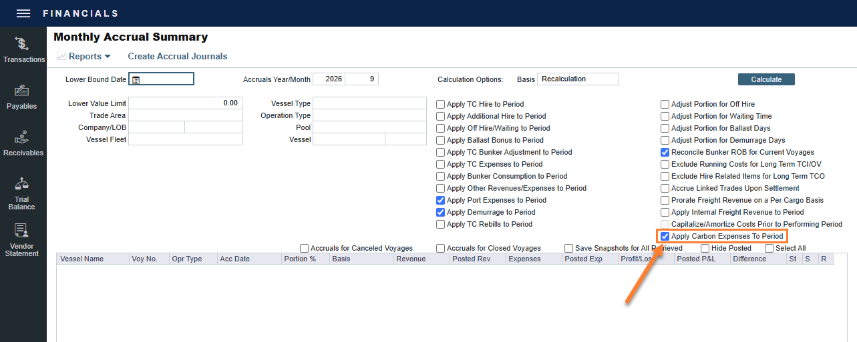This screenshot has height=342, width=857.
Task: Click the Lower Value Limit field
Action: point(185,103)
